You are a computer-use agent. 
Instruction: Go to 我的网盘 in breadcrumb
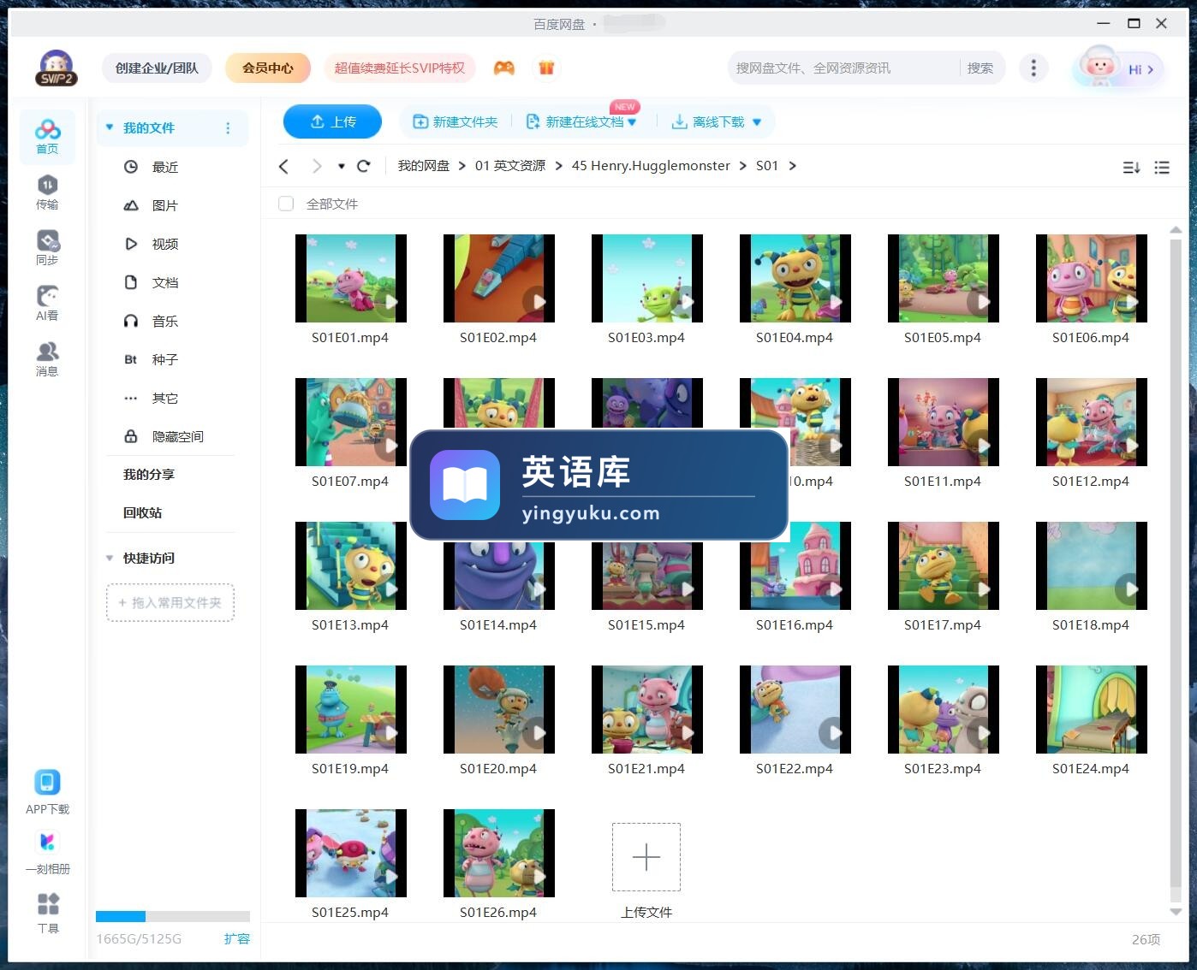[424, 166]
